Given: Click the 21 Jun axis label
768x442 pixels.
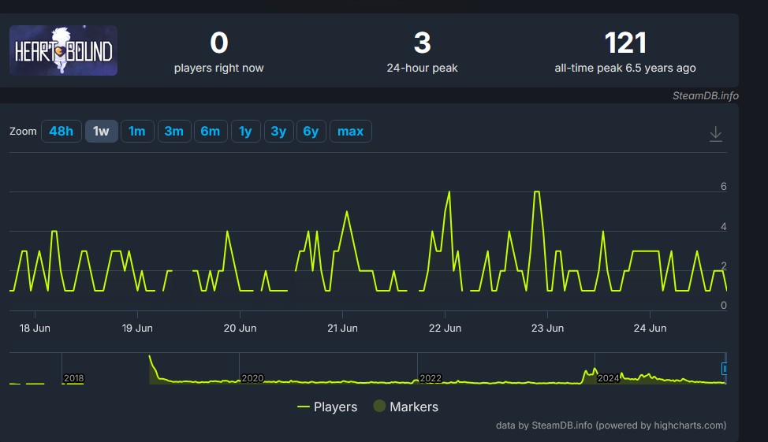Looking at the screenshot, I should pyautogui.click(x=342, y=329).
